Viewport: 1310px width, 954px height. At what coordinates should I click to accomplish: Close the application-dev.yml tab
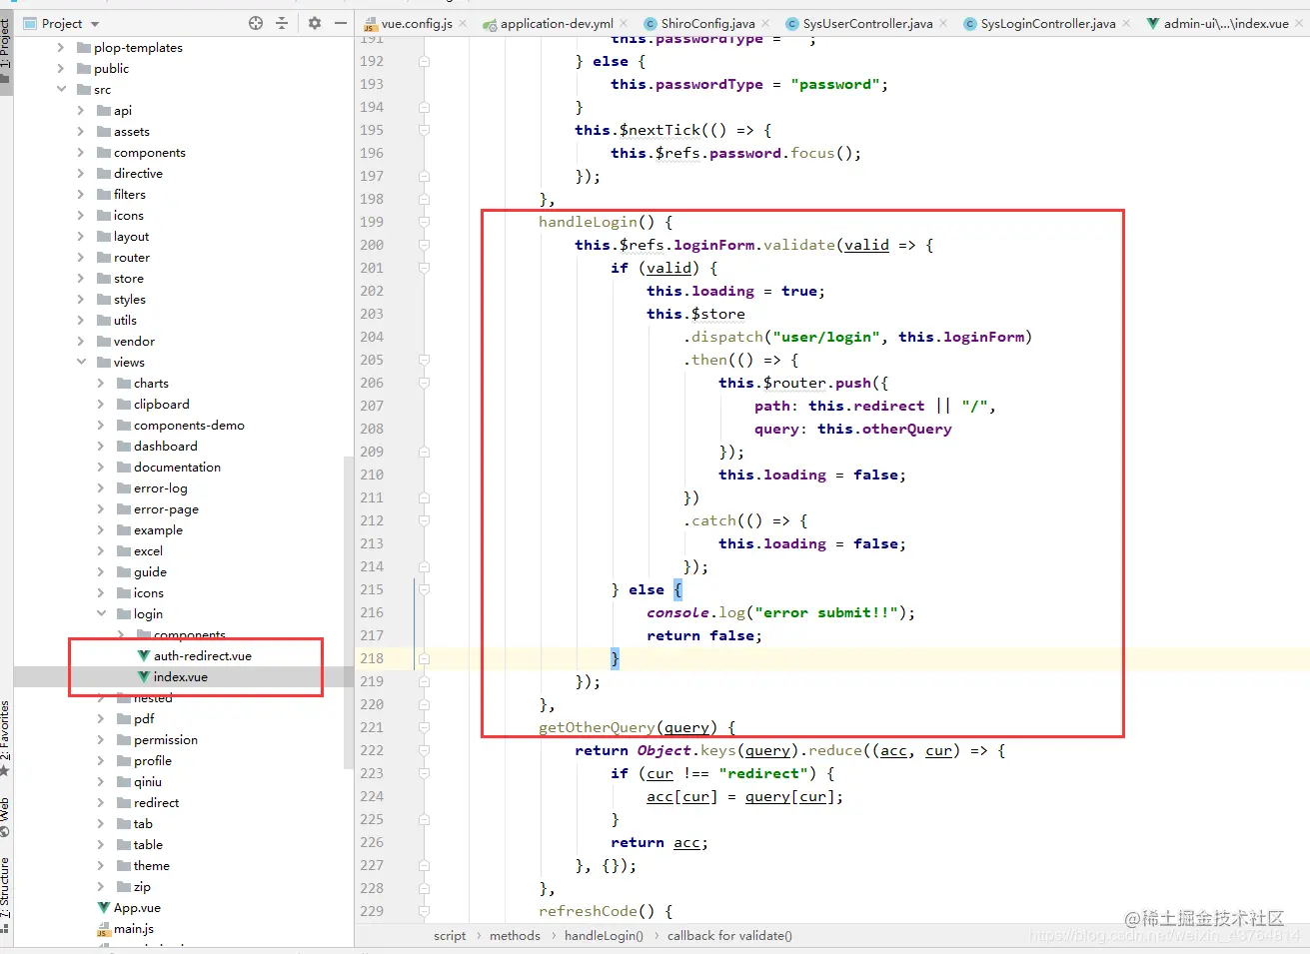pyautogui.click(x=625, y=23)
